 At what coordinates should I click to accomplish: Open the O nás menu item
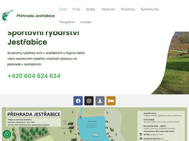pyautogui.click(x=76, y=9)
